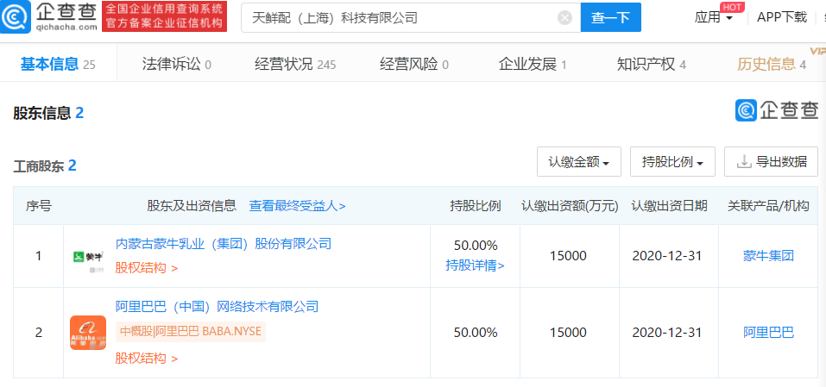
Task: Switch to 企业发展 tab
Action: coord(533,64)
